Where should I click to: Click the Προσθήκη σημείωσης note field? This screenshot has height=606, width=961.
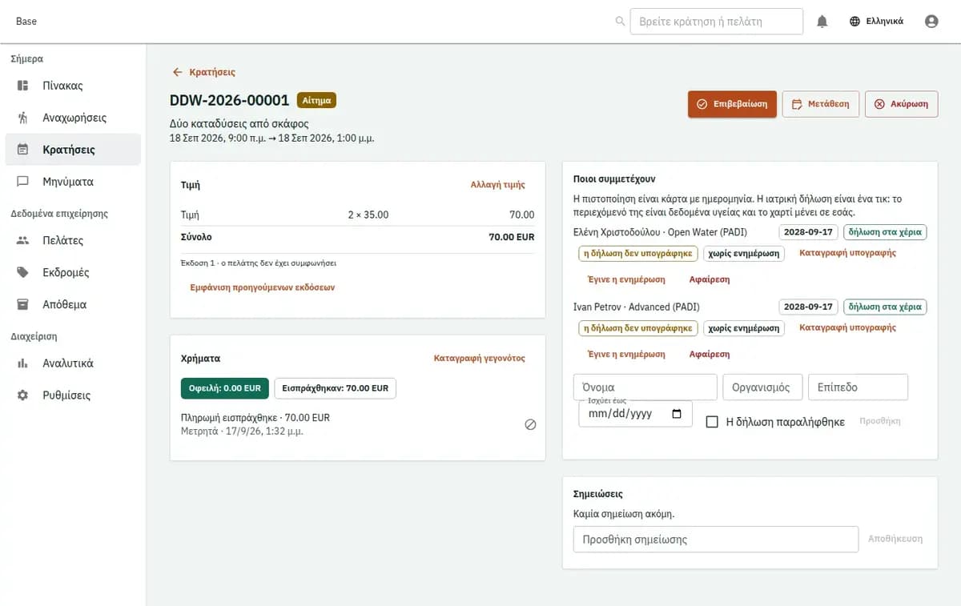pyautogui.click(x=716, y=540)
